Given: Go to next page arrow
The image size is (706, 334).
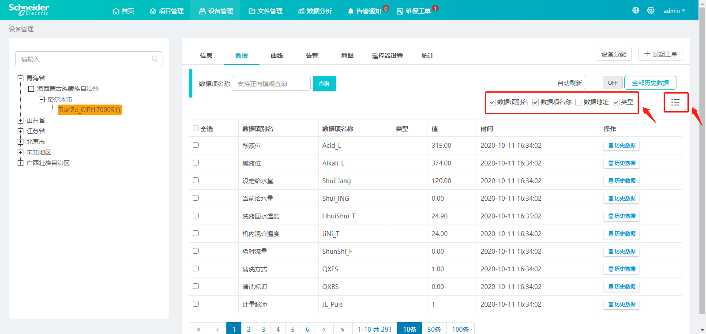Looking at the screenshot, I should click(x=324, y=330).
